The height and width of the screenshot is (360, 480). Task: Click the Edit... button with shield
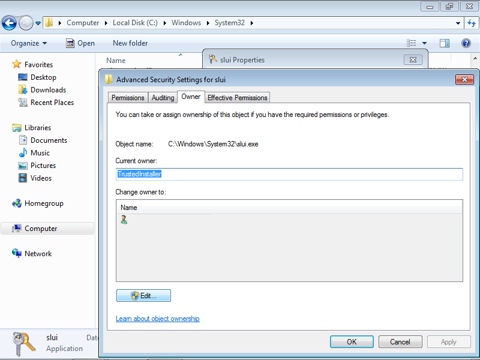click(x=143, y=296)
